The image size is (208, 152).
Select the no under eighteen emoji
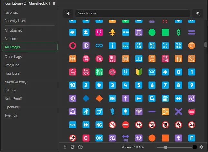(165, 125)
